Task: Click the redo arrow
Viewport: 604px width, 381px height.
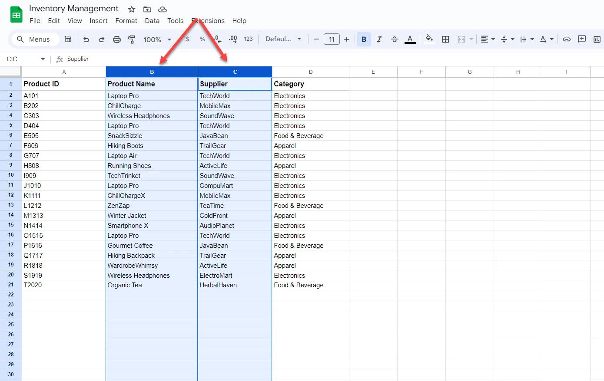Action: coord(101,39)
